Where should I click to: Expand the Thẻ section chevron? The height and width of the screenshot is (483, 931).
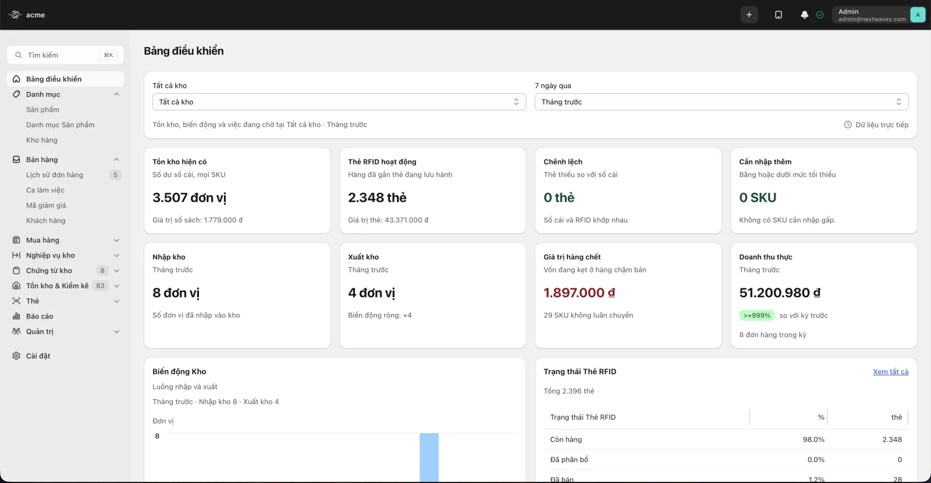pyautogui.click(x=116, y=301)
